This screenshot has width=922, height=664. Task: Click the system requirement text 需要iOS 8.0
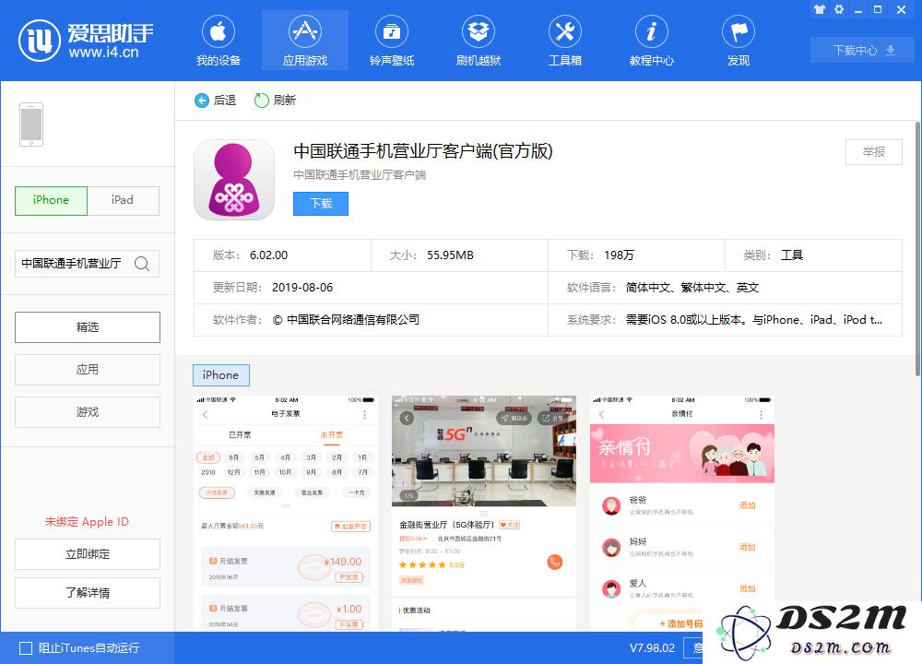(x=754, y=320)
